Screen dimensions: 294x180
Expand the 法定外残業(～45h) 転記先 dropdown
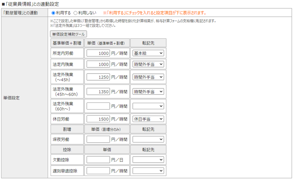[x=148, y=77]
